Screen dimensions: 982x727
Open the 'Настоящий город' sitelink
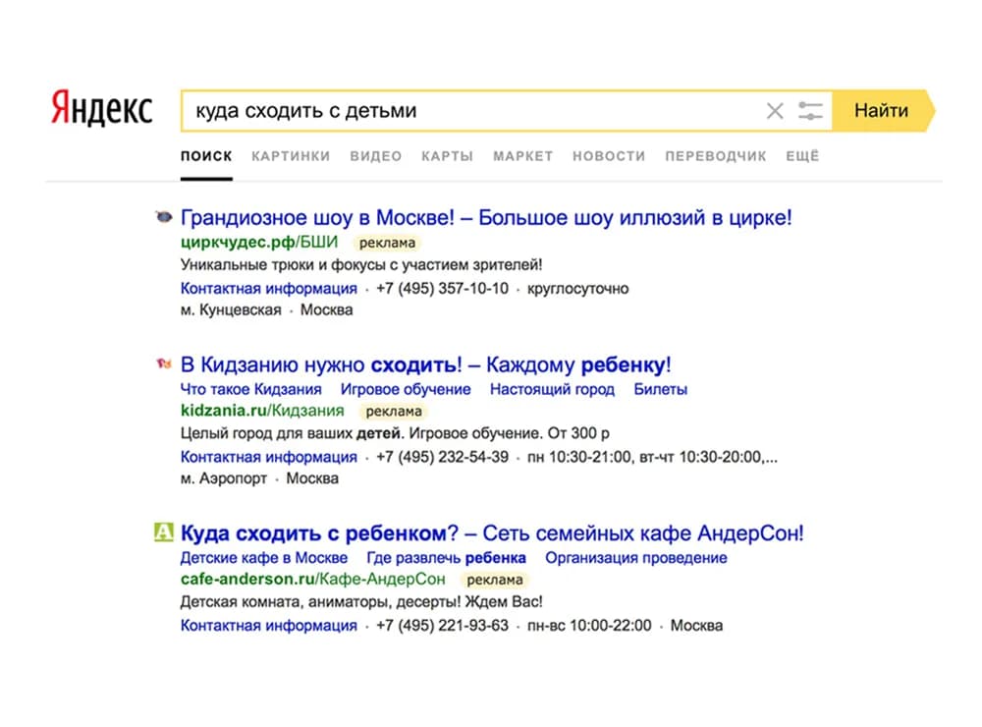click(x=552, y=389)
